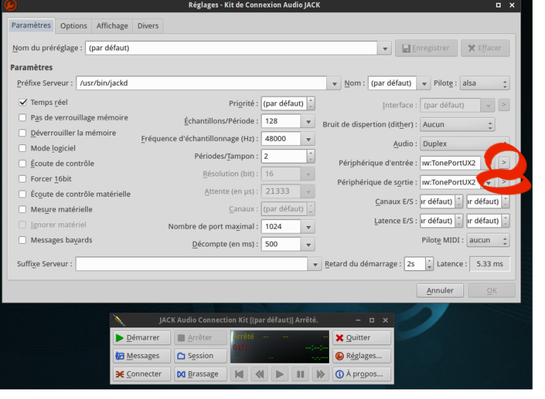Click the Annuler button

(x=440, y=290)
